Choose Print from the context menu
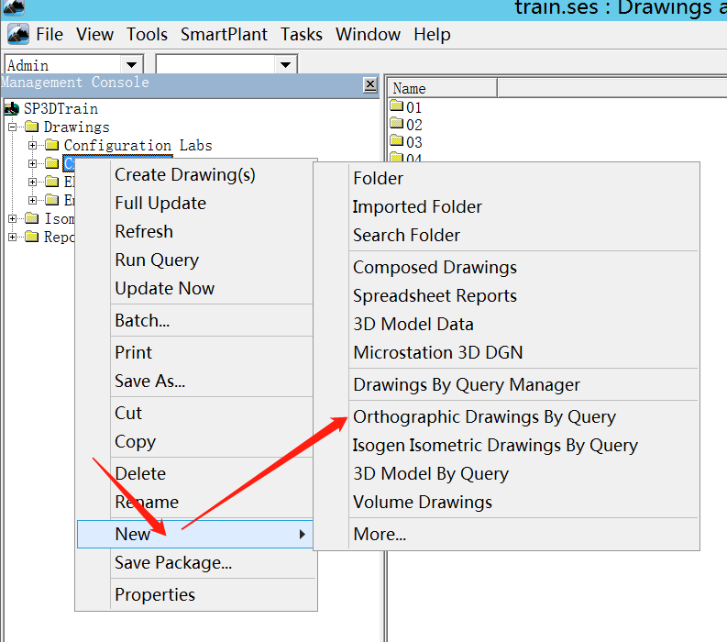727x642 pixels. (x=133, y=352)
